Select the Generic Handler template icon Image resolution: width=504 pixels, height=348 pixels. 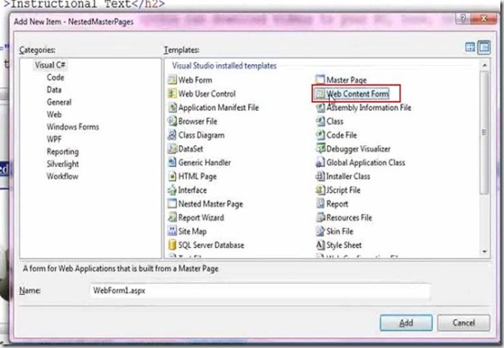[x=172, y=162]
